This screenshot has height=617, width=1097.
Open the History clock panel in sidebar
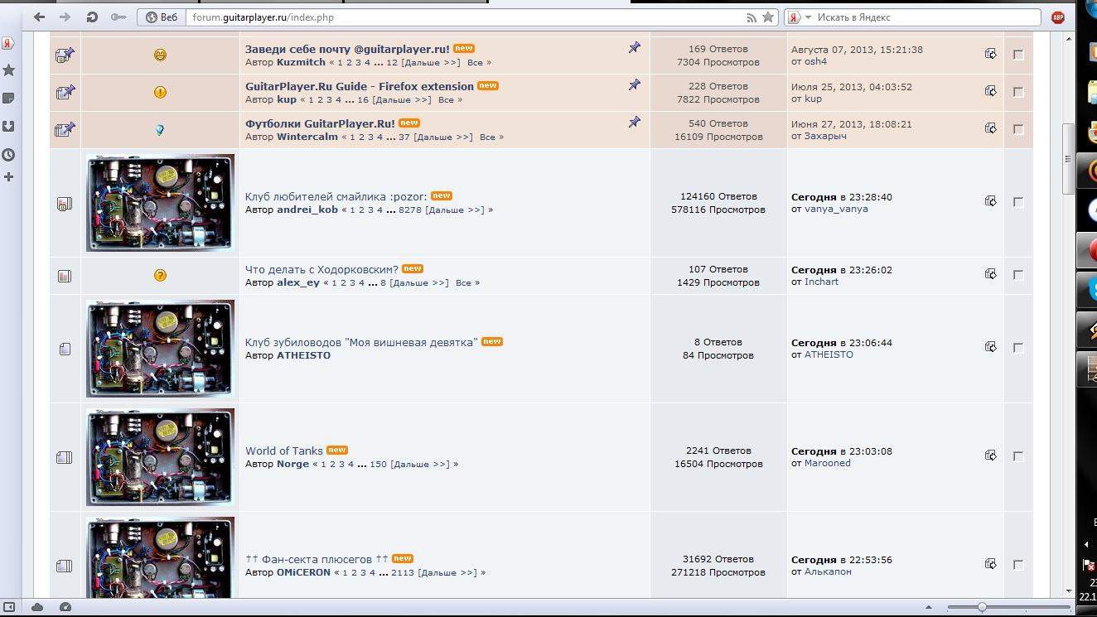click(x=8, y=154)
